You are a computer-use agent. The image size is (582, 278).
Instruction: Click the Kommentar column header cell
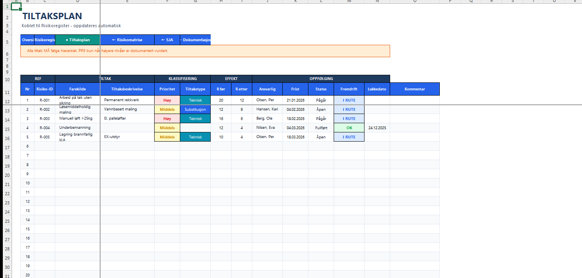[415, 89]
